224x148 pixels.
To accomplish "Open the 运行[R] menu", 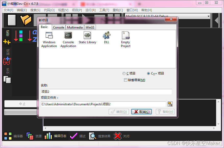I will tap(90, 10).
